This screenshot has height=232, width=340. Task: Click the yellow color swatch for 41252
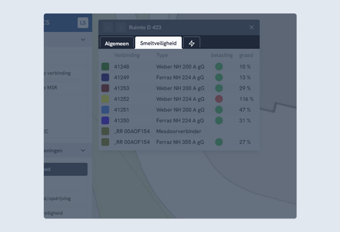pyautogui.click(x=105, y=99)
